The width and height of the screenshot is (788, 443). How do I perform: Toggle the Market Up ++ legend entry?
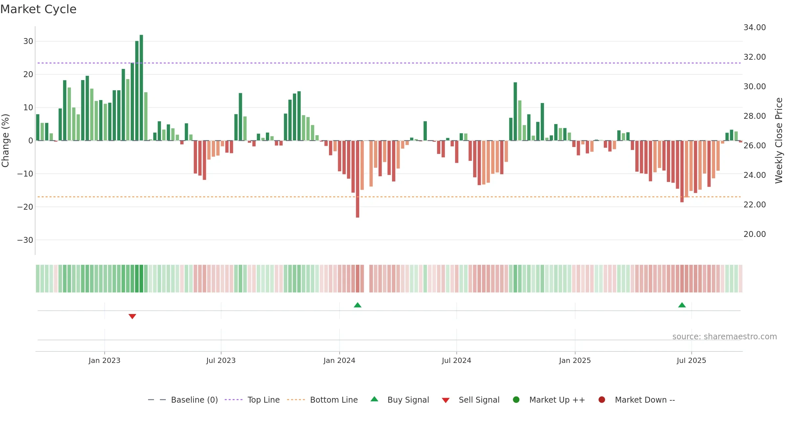[x=549, y=400]
